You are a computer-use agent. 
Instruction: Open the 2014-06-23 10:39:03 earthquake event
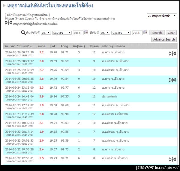point(90,124)
